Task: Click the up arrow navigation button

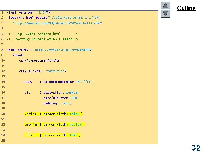Action: point(165,5)
